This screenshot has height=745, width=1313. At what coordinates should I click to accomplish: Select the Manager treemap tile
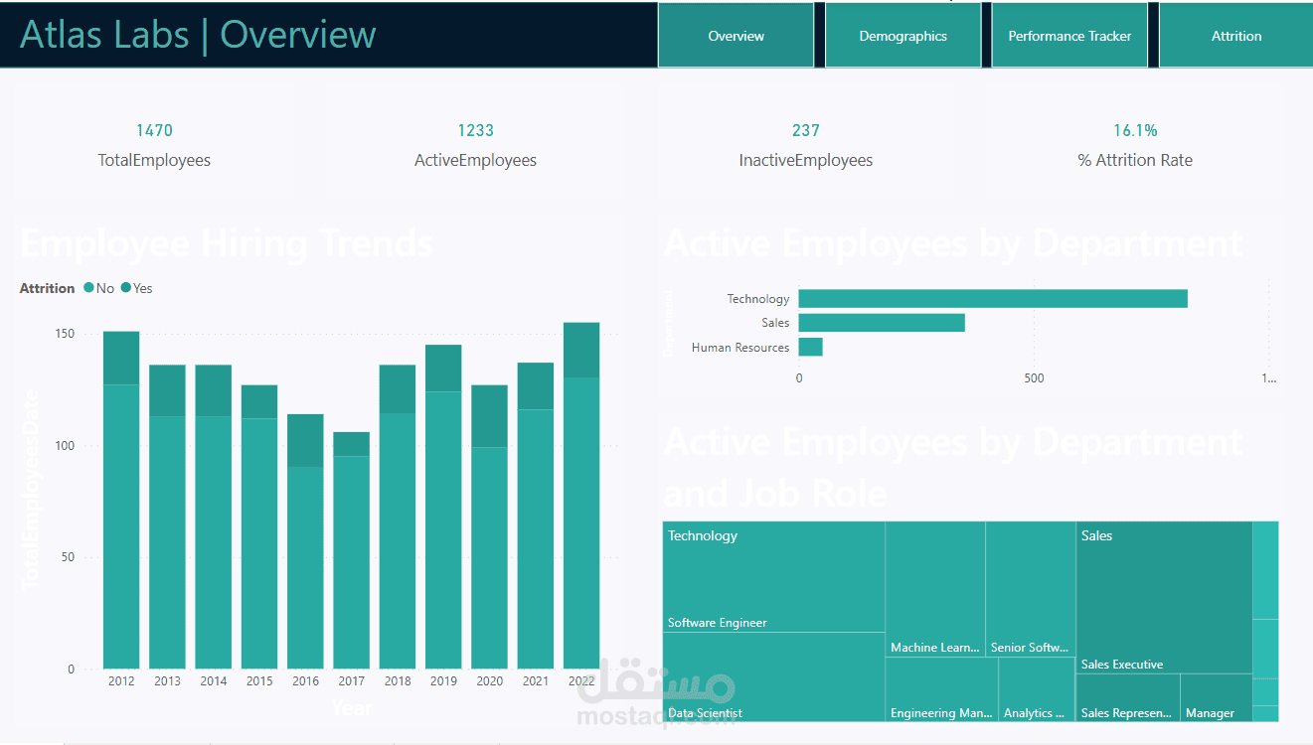1217,697
